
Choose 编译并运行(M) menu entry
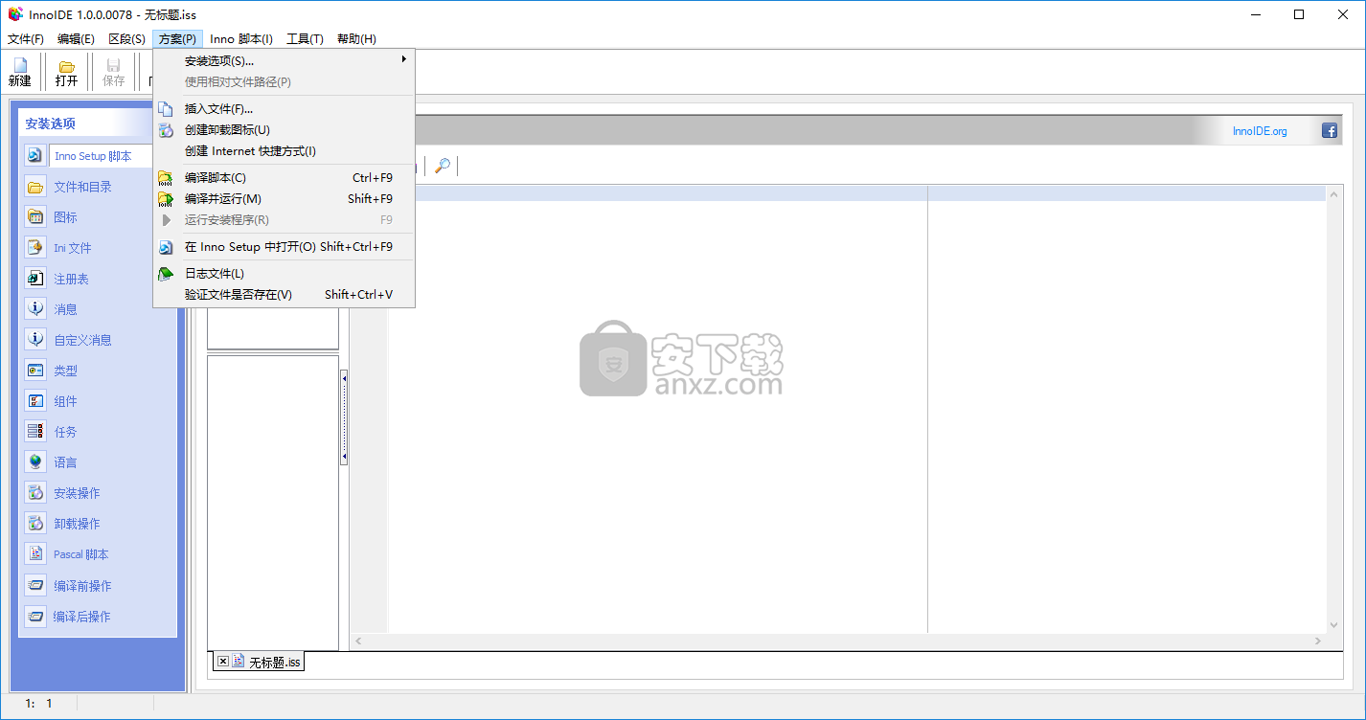[x=284, y=198]
